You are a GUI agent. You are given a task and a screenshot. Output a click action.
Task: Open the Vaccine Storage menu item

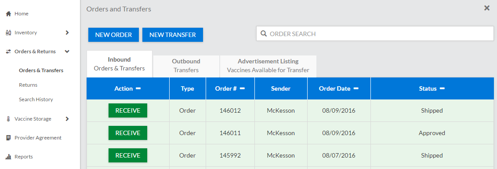pyautogui.click(x=33, y=119)
